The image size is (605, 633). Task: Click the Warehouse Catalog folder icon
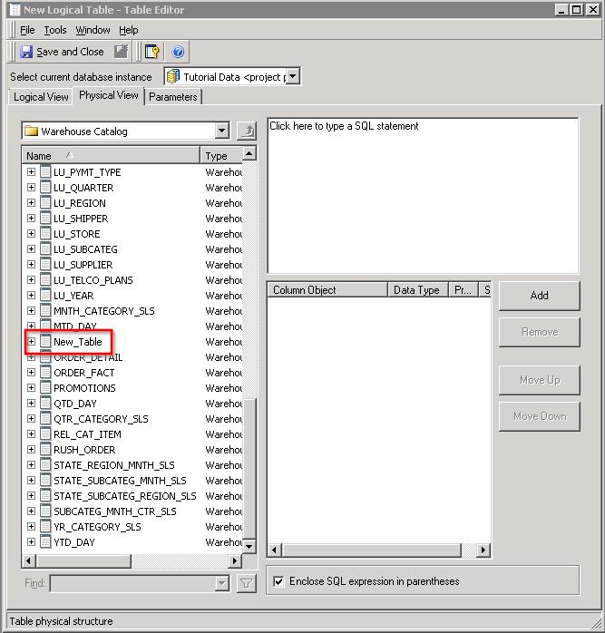31,131
